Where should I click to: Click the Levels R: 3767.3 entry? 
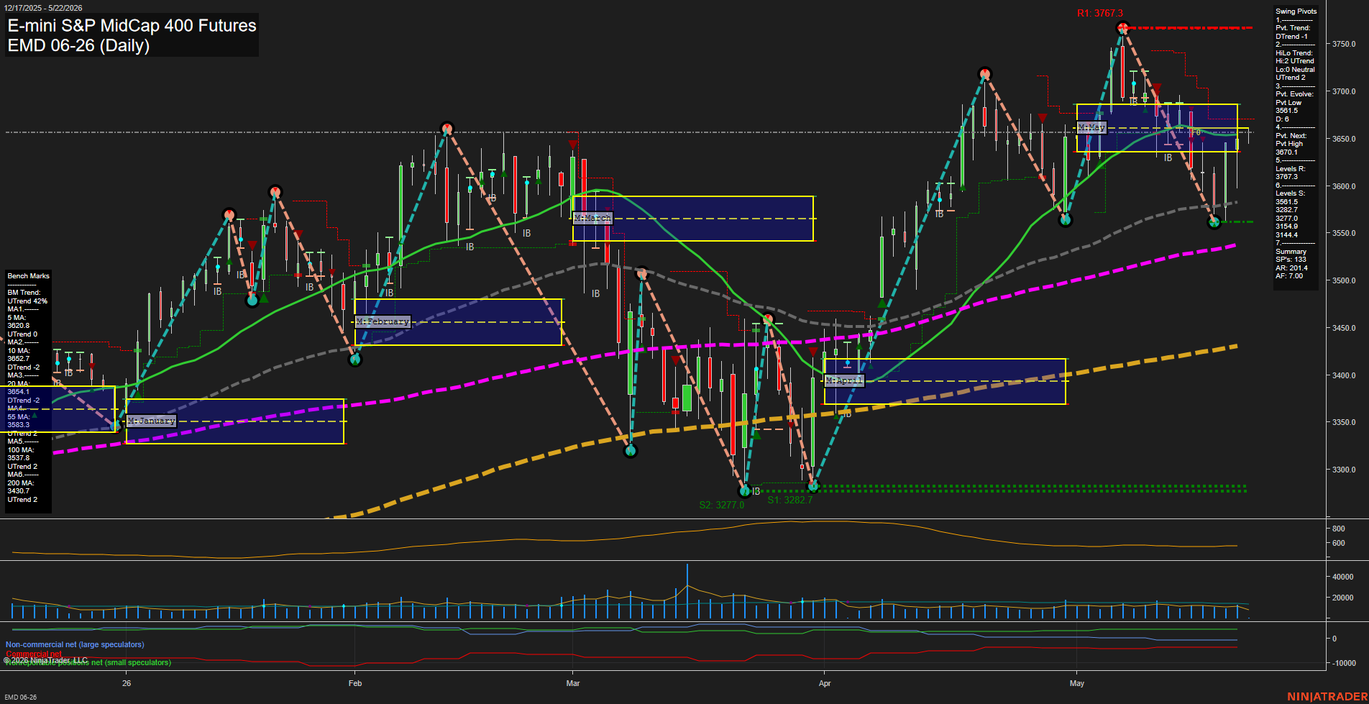point(1290,173)
